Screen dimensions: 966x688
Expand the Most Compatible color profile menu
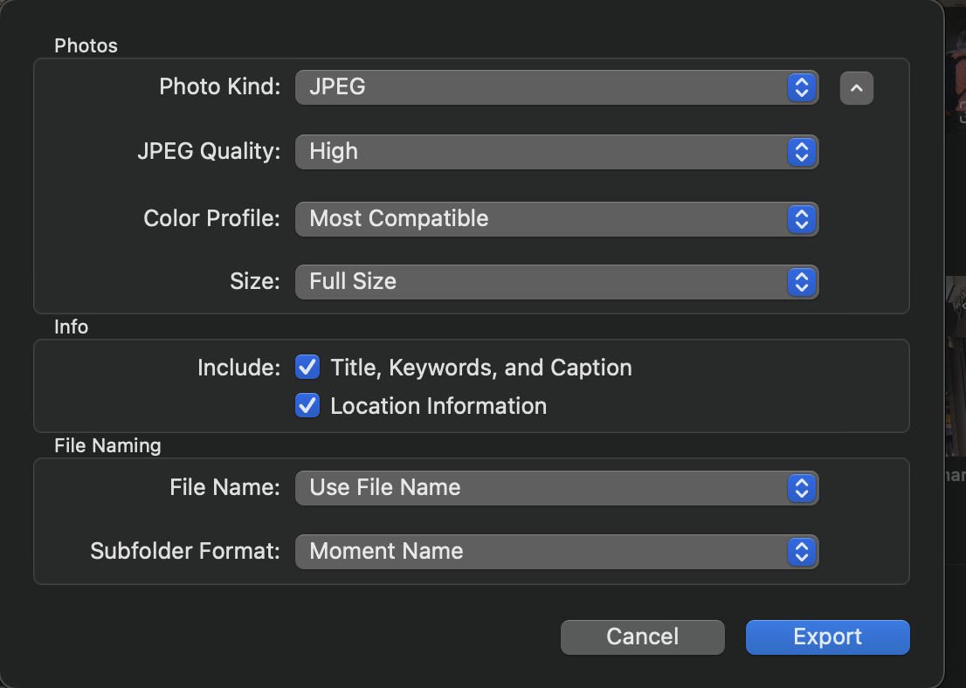tap(542, 218)
